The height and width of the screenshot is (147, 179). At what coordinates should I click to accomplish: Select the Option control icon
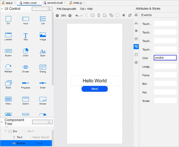tap(26, 99)
